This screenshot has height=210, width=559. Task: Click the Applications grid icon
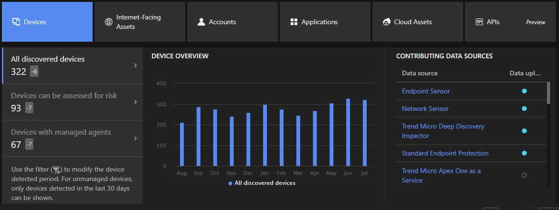click(294, 22)
